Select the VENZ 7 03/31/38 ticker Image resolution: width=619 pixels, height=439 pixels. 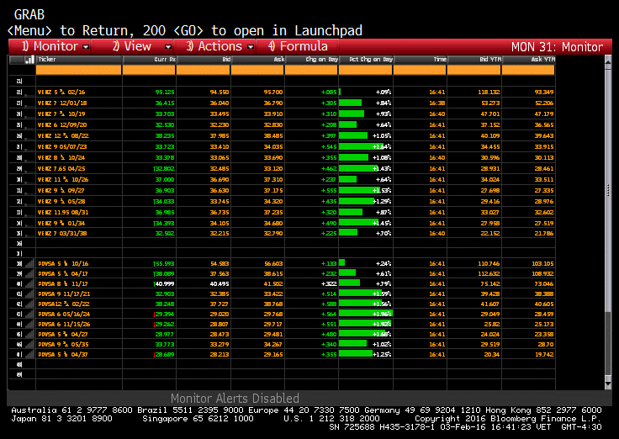pyautogui.click(x=62, y=233)
